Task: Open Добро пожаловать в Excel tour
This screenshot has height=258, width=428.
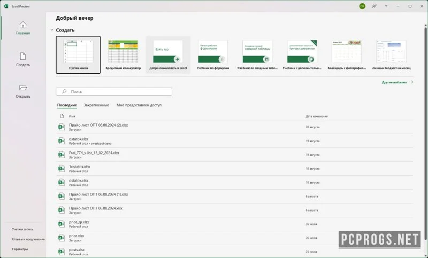Action: click(x=168, y=55)
